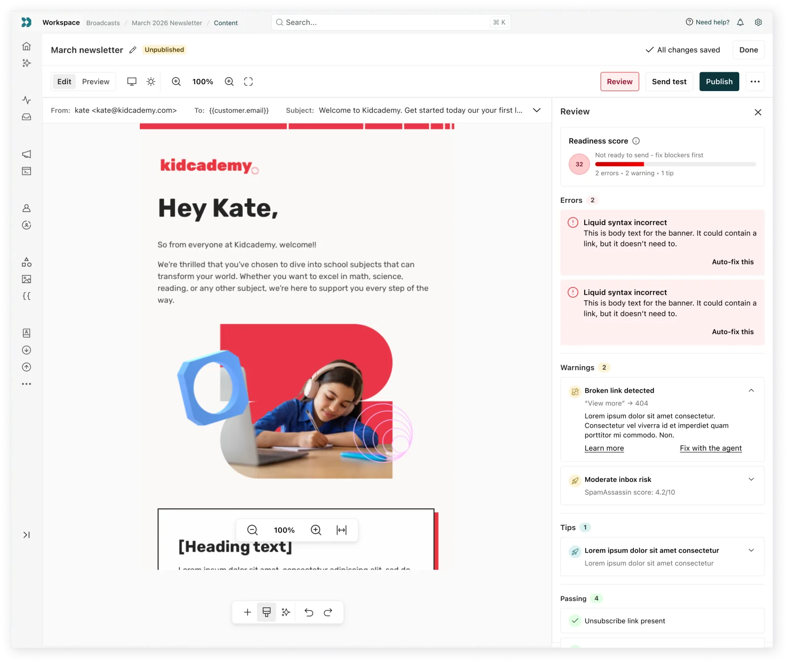Open the curly braces snippets icon
The height and width of the screenshot is (663, 788).
coord(27,296)
